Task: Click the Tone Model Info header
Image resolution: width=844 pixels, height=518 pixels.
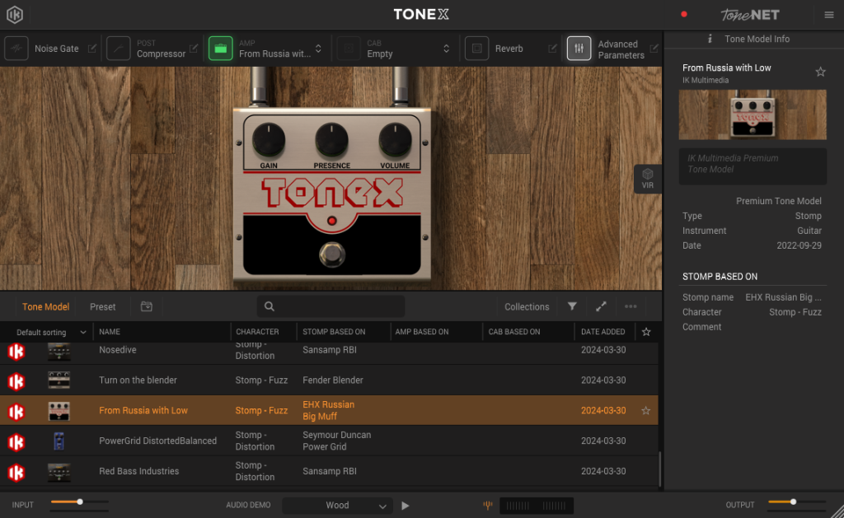Action: click(757, 39)
